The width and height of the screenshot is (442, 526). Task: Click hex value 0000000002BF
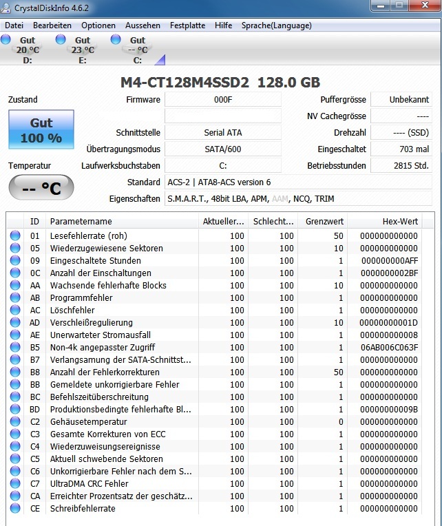point(390,273)
